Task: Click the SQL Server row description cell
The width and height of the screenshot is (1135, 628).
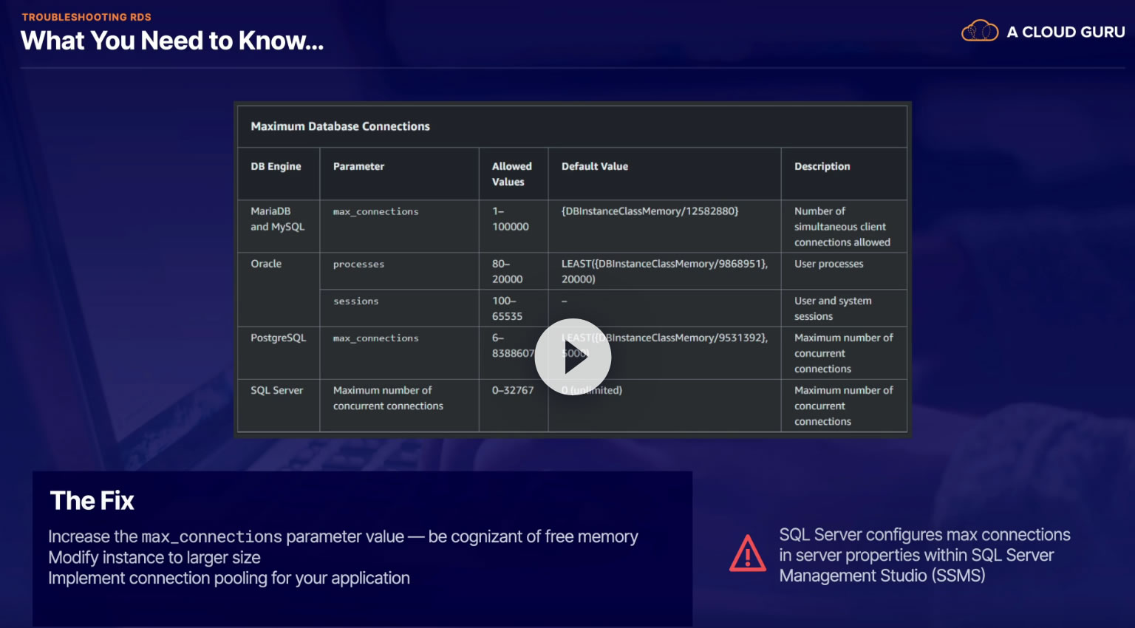Action: (844, 406)
